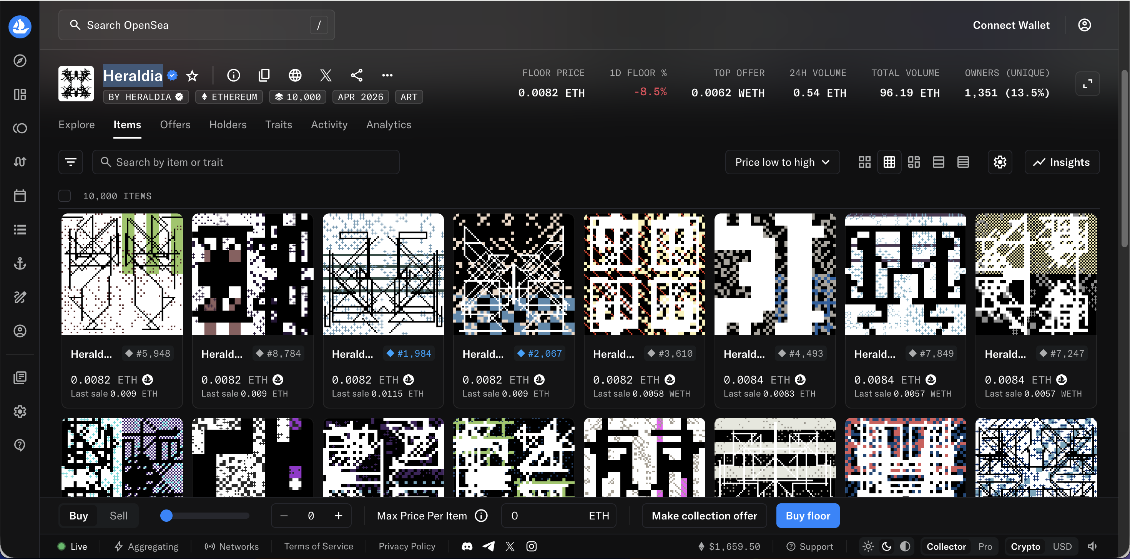Screen dimensions: 1130x559
Task: Open the Activity tab
Action: pyautogui.click(x=329, y=124)
